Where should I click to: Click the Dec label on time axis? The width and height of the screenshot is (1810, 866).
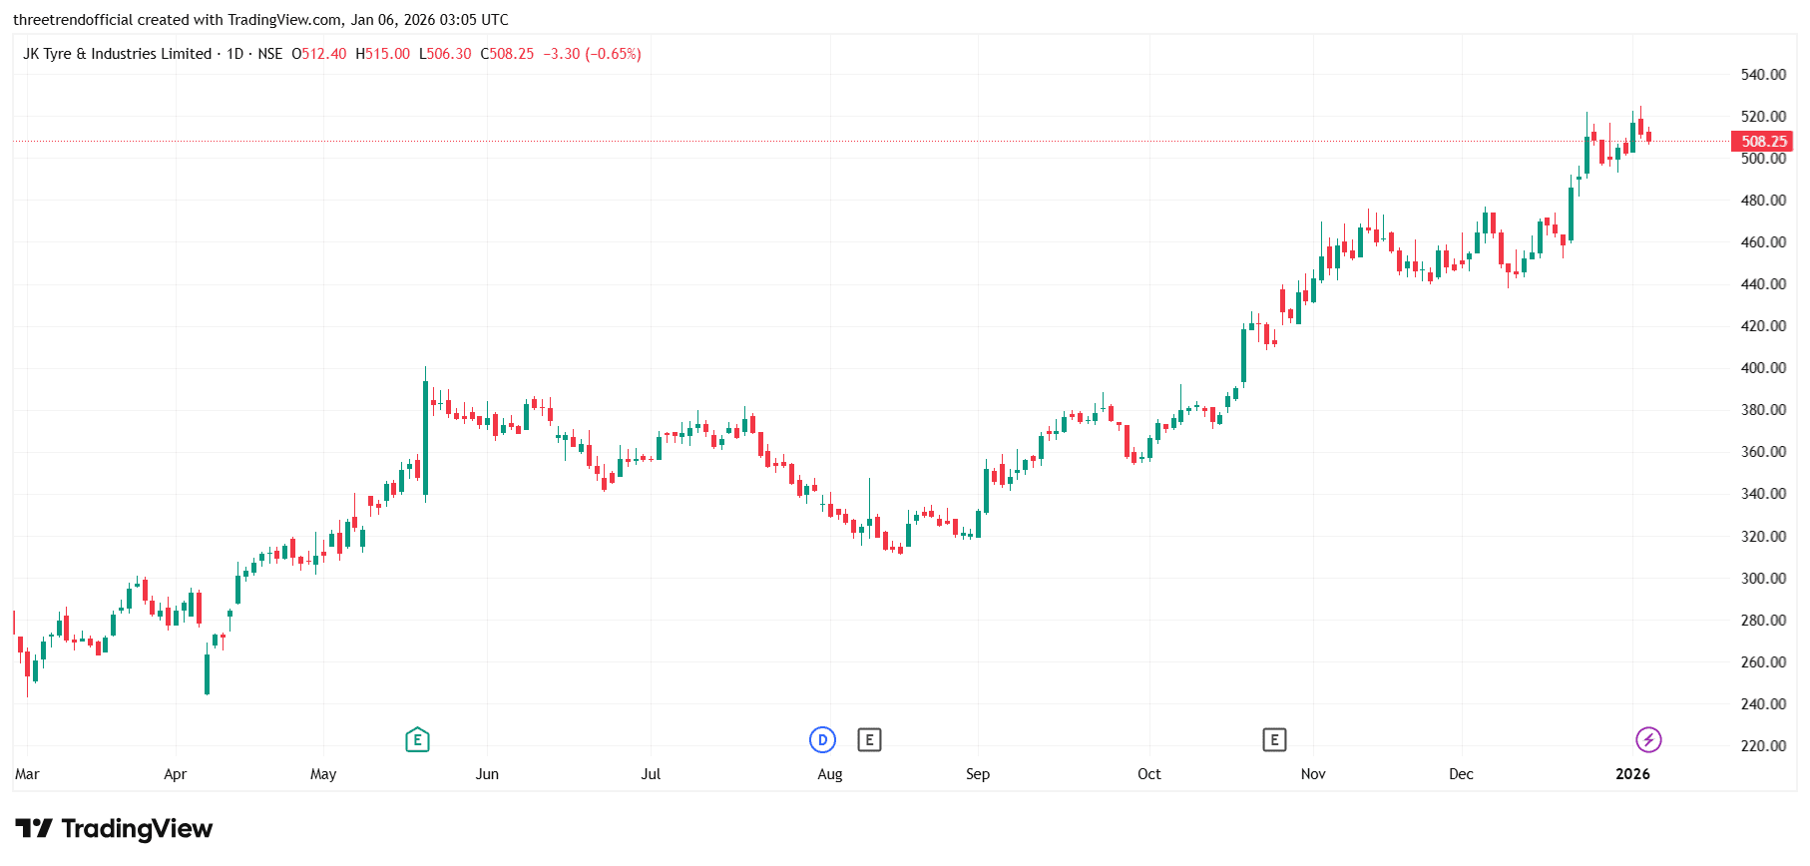tap(1461, 774)
